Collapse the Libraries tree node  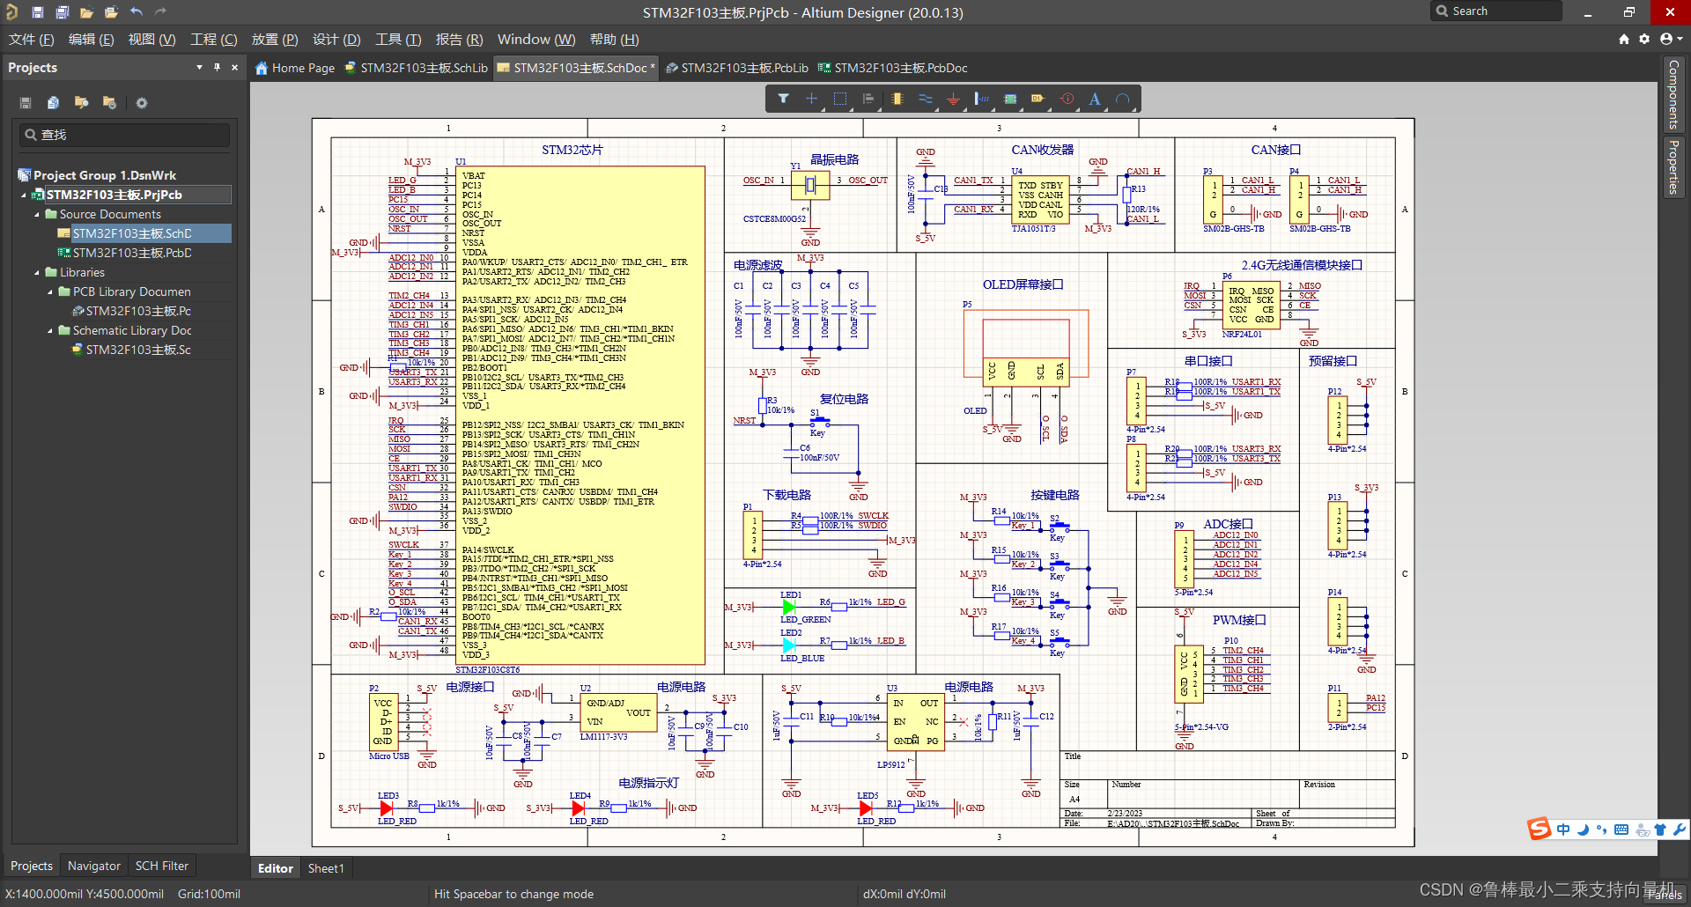pos(37,273)
